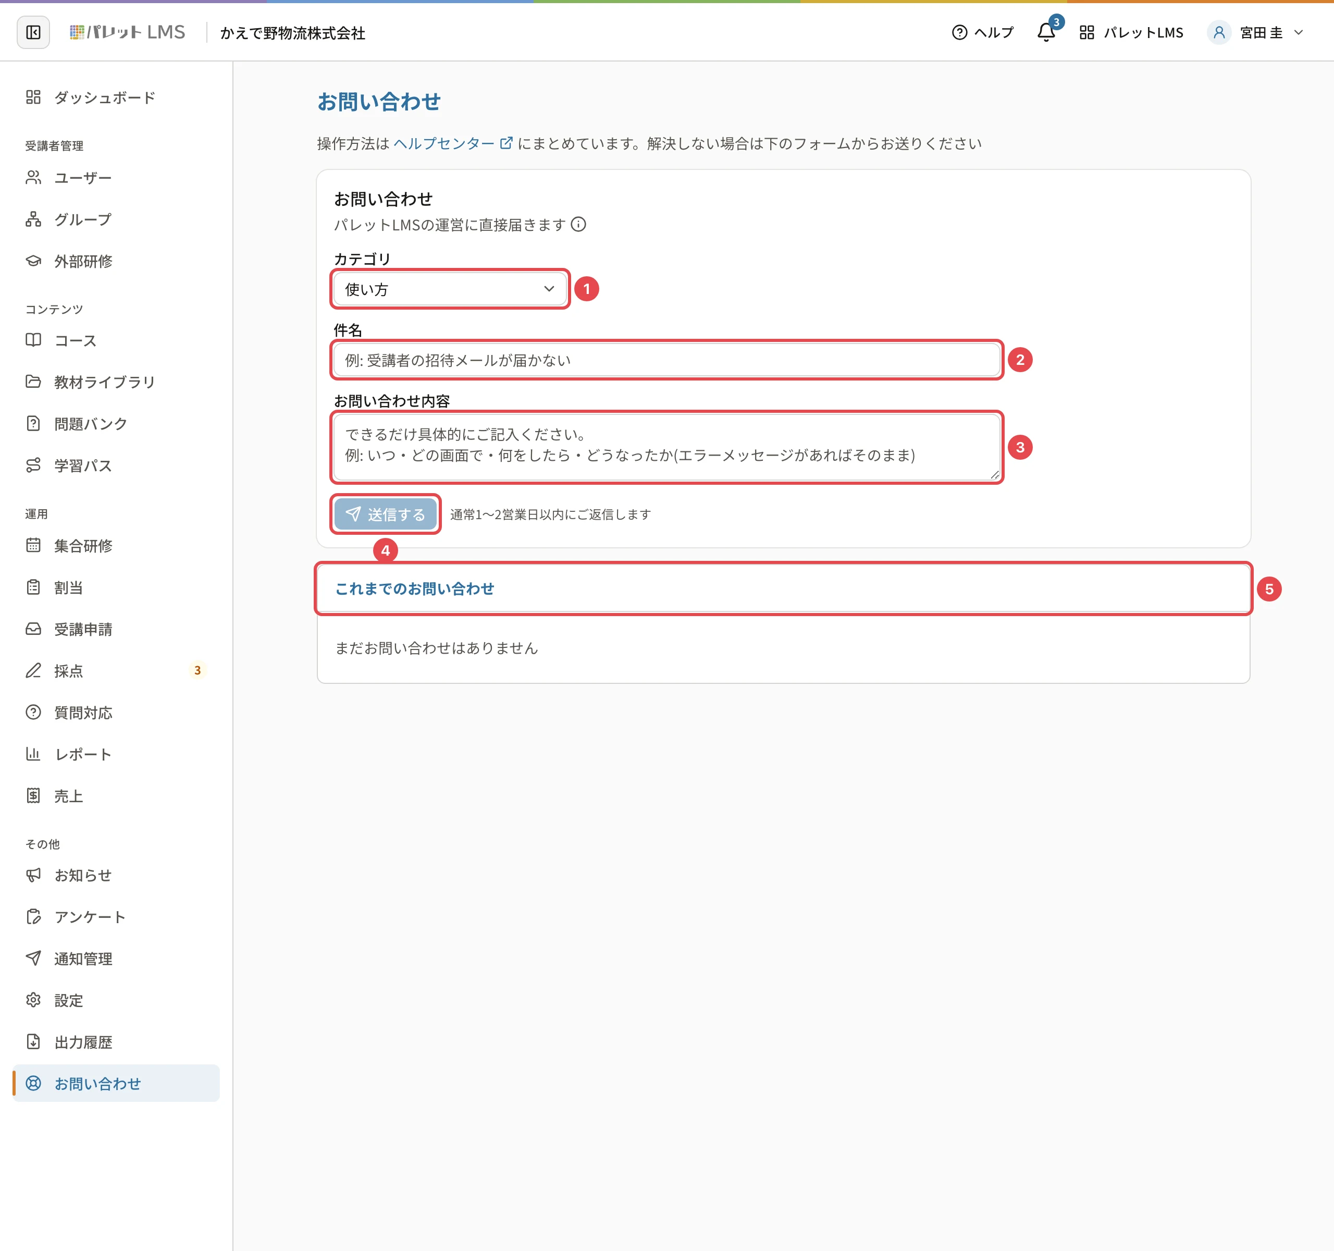Click the 教材ライブラリ folder icon
The height and width of the screenshot is (1251, 1334).
click(x=33, y=382)
